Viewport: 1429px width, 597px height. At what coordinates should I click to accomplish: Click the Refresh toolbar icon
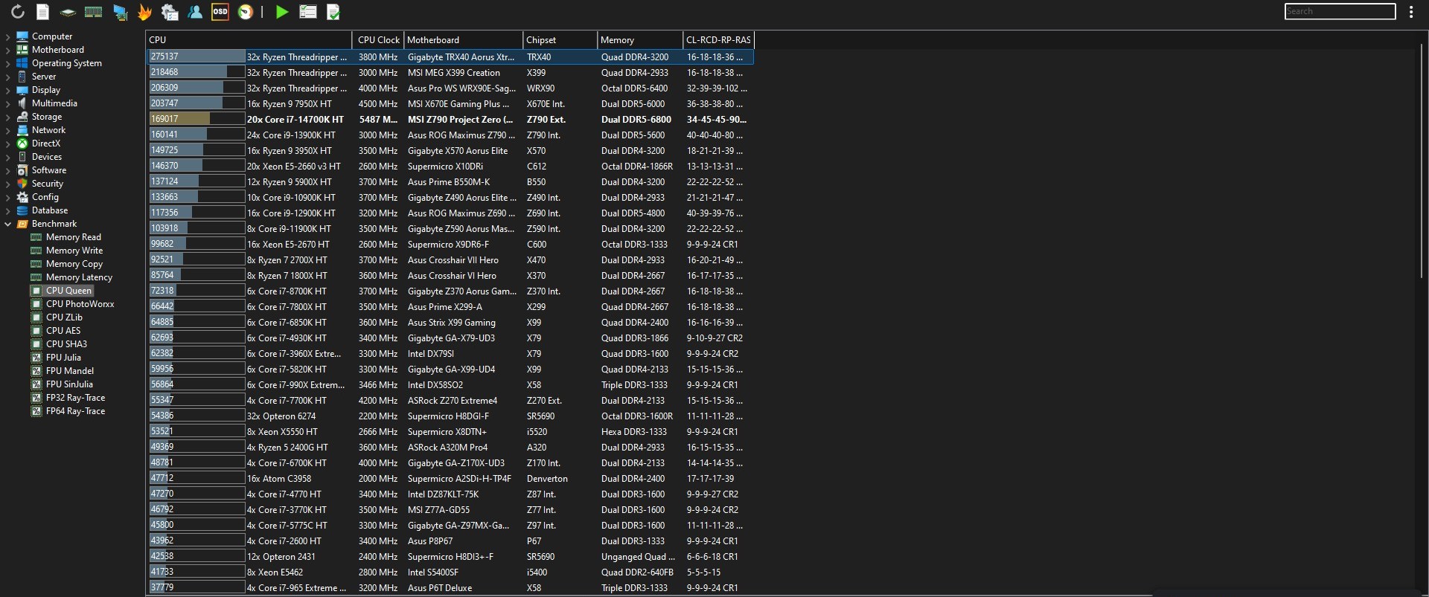(x=18, y=12)
